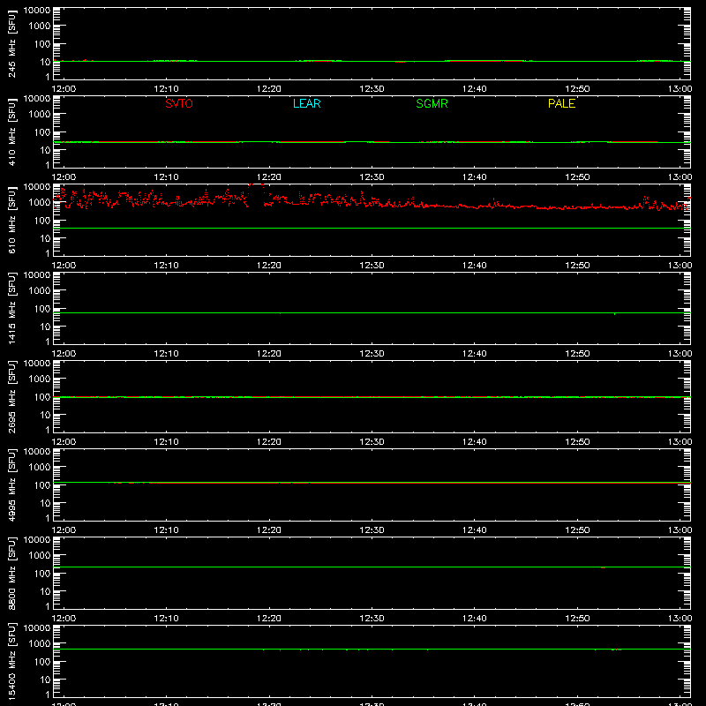Click 12:30 tick under the 8800 MHz panel
Viewport: 706px width, 706px height.
(372, 619)
